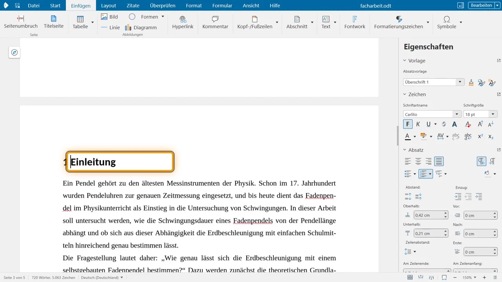
Task: Decrease font size in the sidebar
Action: pos(491,124)
